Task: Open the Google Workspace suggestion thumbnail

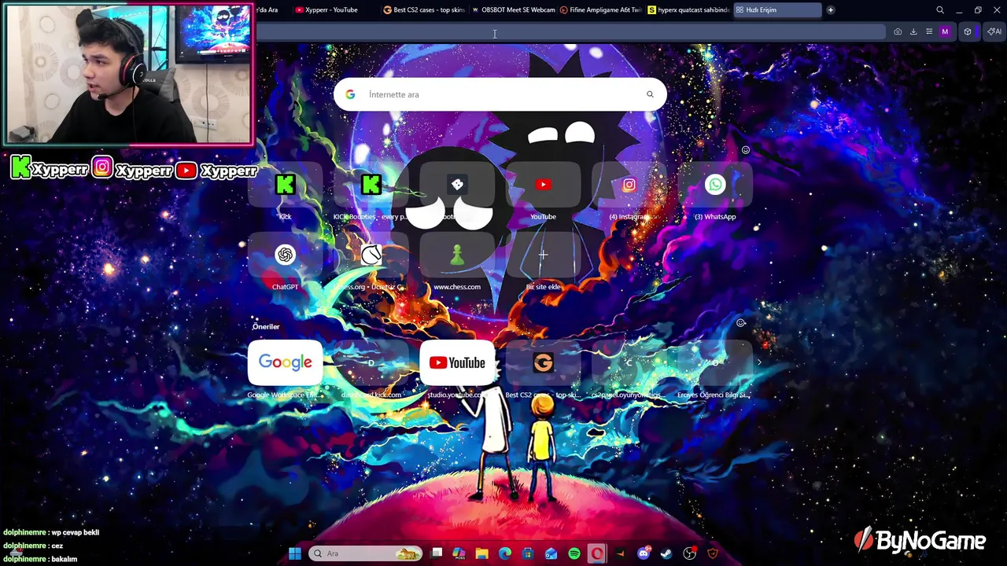Action: click(x=285, y=362)
